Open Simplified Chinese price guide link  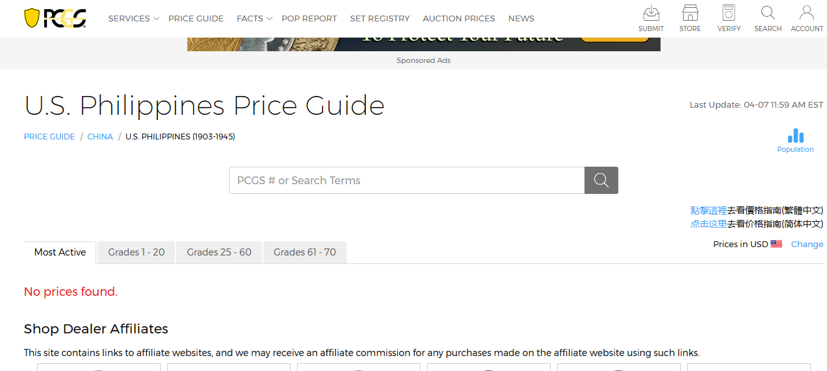(709, 224)
